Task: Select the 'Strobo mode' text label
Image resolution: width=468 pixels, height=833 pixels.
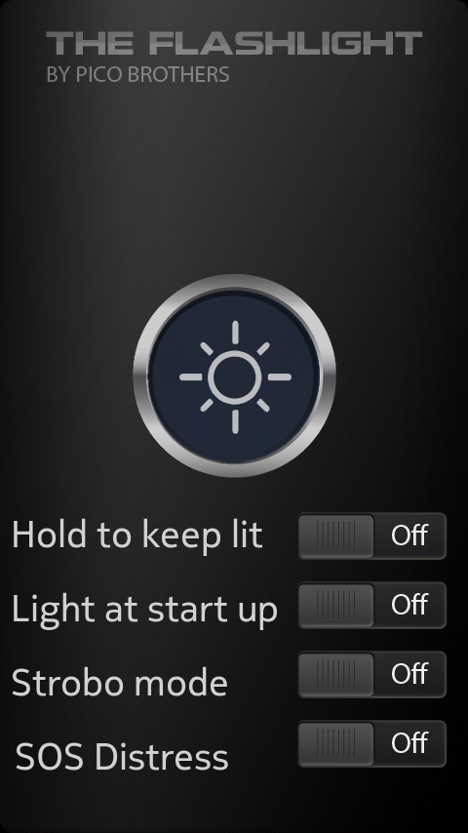Action: 120,682
